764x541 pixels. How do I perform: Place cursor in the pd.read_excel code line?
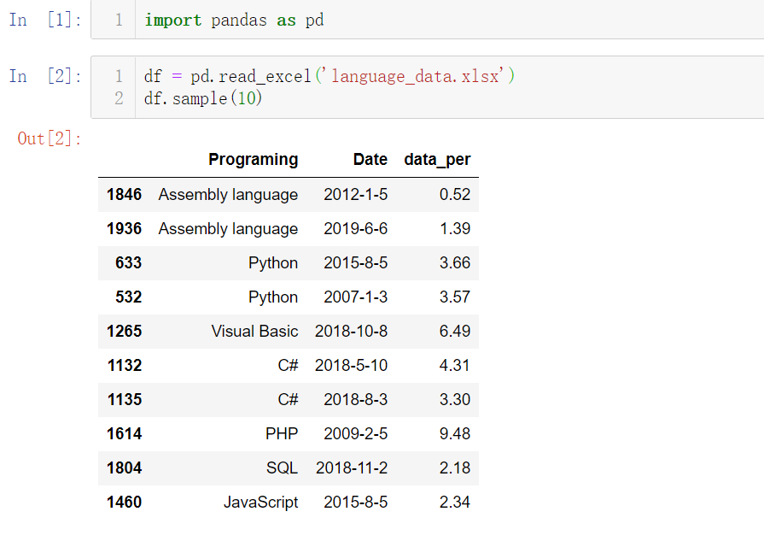click(330, 77)
